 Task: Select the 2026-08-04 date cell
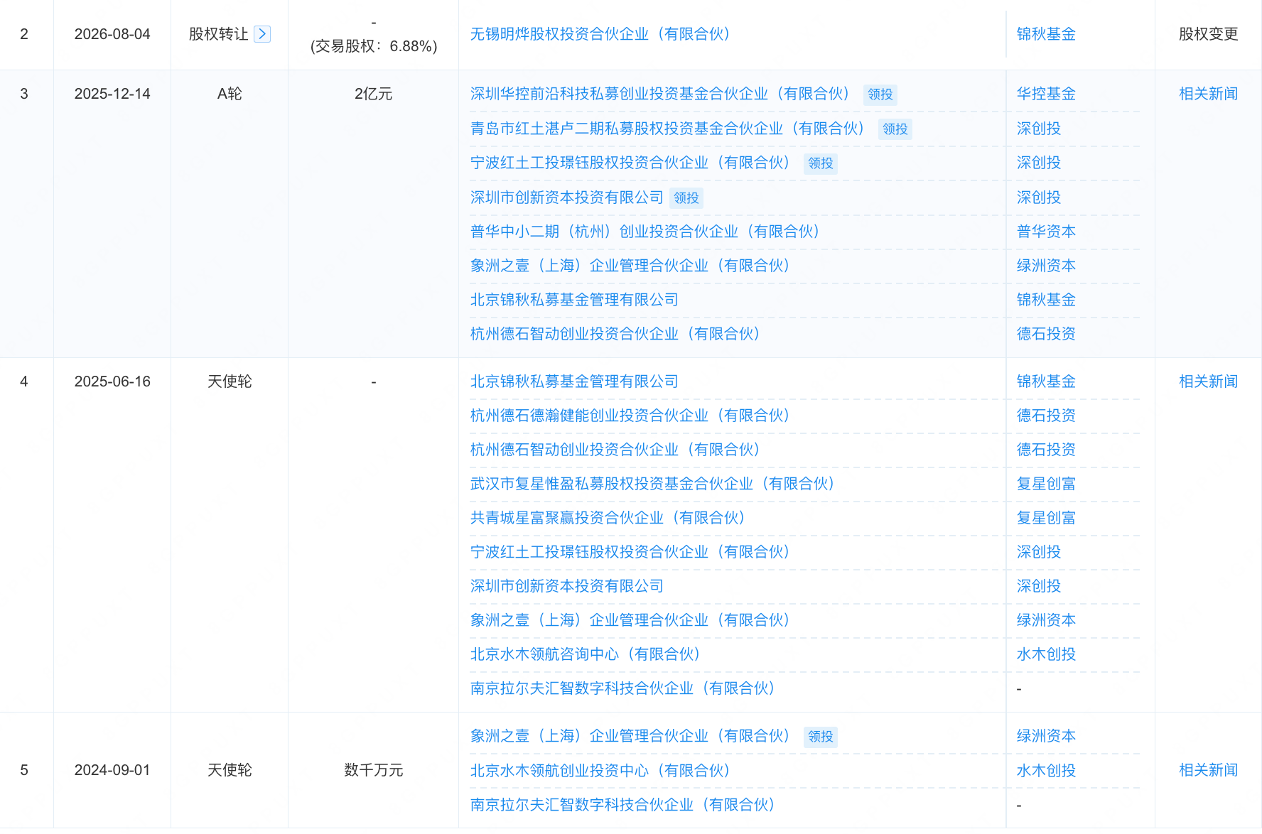tap(112, 34)
